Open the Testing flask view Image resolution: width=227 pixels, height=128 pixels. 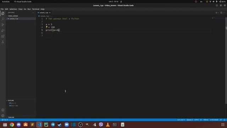pyautogui.click(x=3, y=42)
